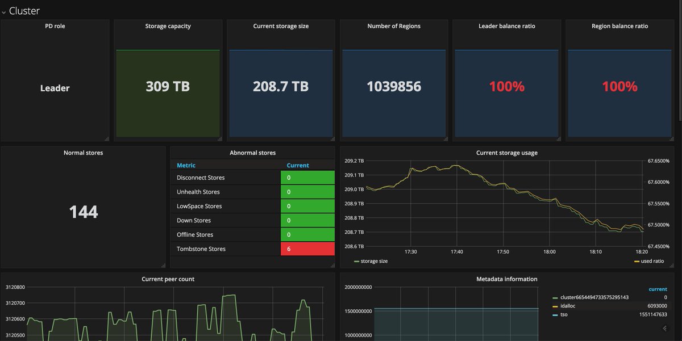Click the green Down Stores value 0
This screenshot has height=341, width=682.
(x=307, y=220)
